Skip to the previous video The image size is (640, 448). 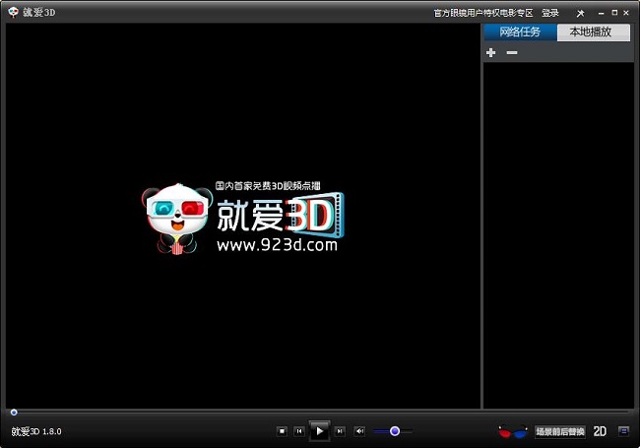click(x=298, y=431)
